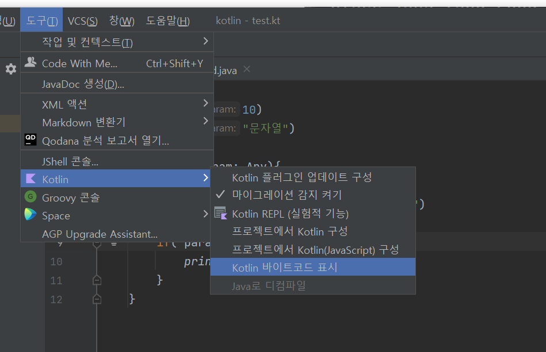The height and width of the screenshot is (352, 546).
Task: Click the green Groovy icon
Action: click(x=30, y=197)
